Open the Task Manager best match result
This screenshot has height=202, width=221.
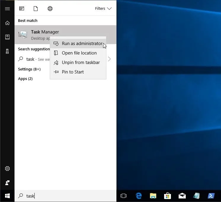coord(65,35)
